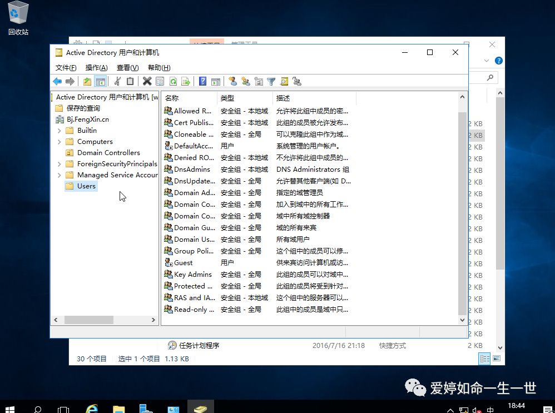Image resolution: width=555 pixels, height=413 pixels.
Task: Launch Internet Explorer from taskbar
Action: point(92,409)
